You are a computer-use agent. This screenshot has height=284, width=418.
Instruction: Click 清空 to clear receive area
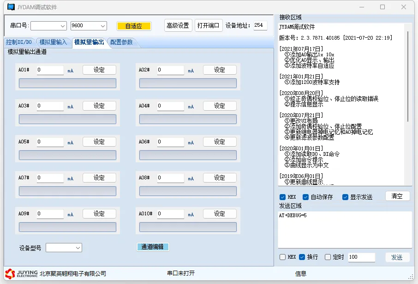[x=397, y=196]
